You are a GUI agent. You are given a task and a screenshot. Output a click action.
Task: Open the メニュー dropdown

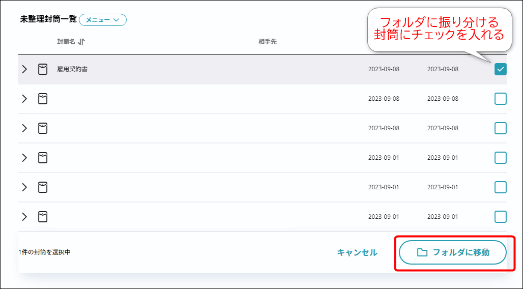(x=103, y=20)
